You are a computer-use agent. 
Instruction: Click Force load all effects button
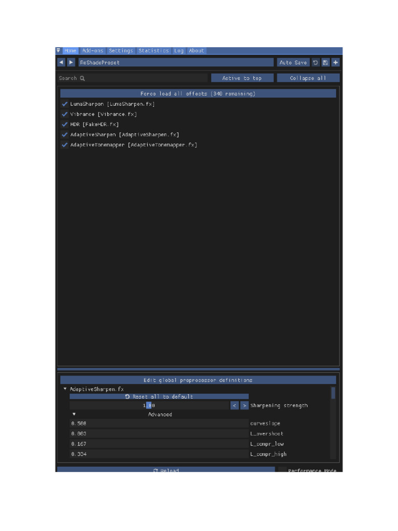pyautogui.click(x=198, y=93)
